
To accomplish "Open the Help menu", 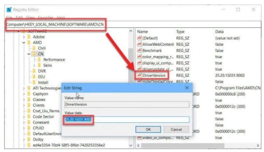I will click(61, 17).
